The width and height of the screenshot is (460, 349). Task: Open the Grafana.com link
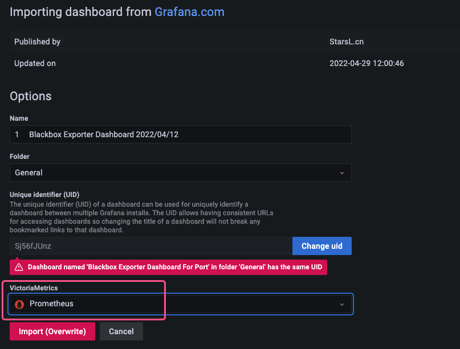tap(189, 12)
